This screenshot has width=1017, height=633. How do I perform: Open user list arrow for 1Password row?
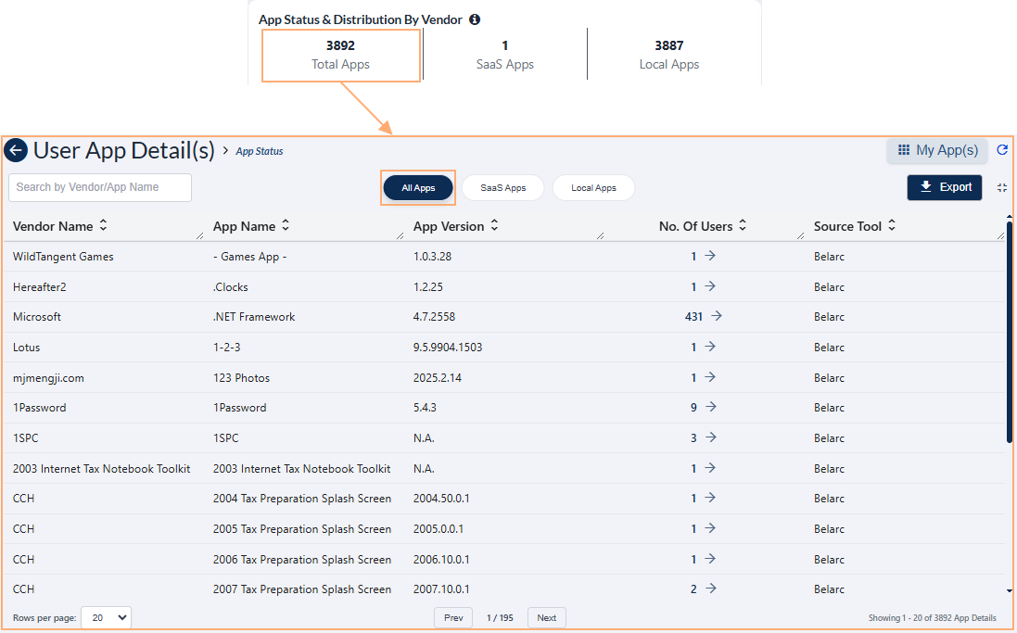pos(710,407)
